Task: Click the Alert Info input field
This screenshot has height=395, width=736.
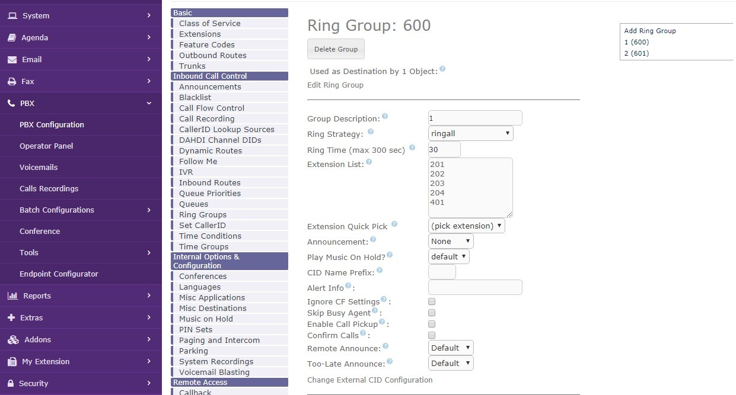Action: 475,287
